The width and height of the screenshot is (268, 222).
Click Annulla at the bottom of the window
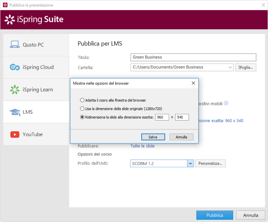[x=251, y=215]
